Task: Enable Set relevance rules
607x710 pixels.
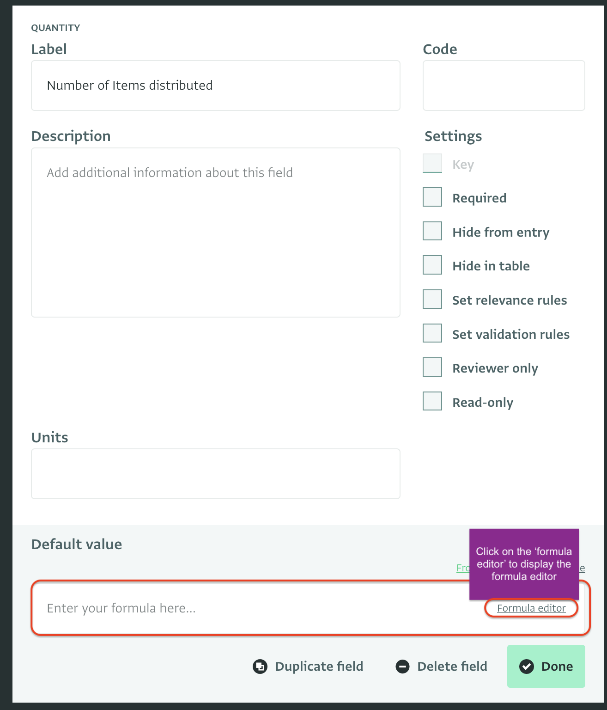Action: (431, 299)
